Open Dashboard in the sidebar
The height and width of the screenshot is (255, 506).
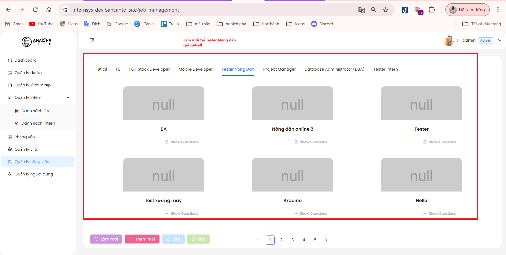pyautogui.click(x=26, y=60)
